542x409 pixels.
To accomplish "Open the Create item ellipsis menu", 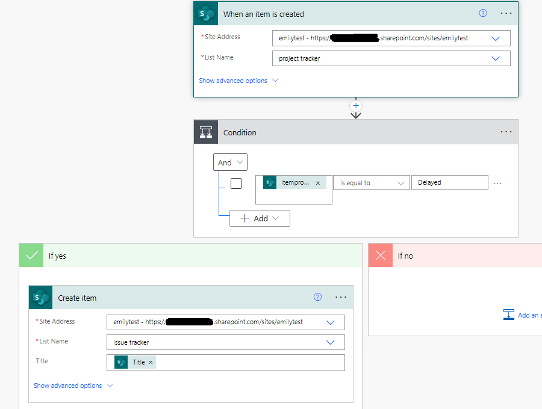I will 341,297.
